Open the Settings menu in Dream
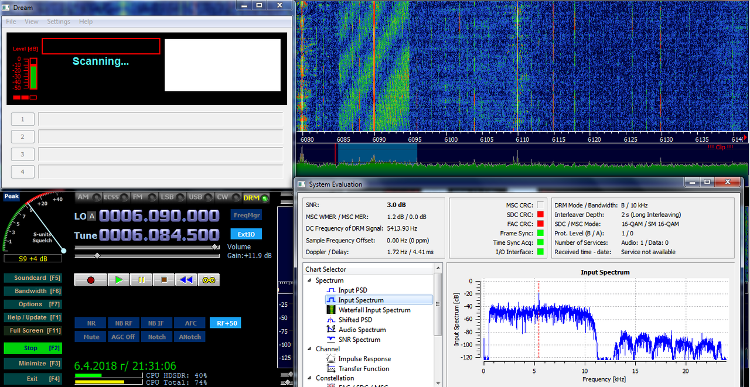 coord(59,22)
